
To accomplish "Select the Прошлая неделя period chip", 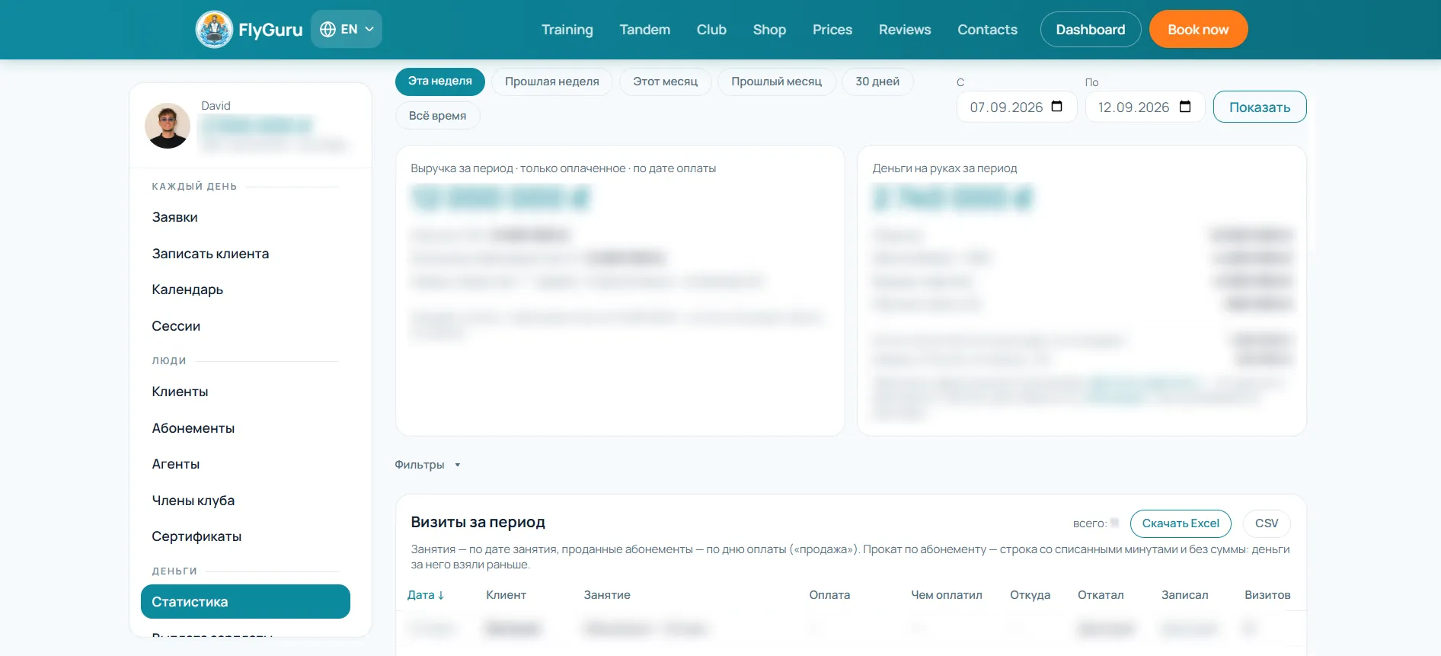I will 552,82.
